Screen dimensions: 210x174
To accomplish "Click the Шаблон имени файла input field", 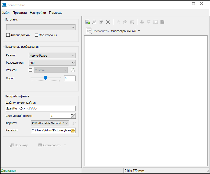I will pos(41,108).
